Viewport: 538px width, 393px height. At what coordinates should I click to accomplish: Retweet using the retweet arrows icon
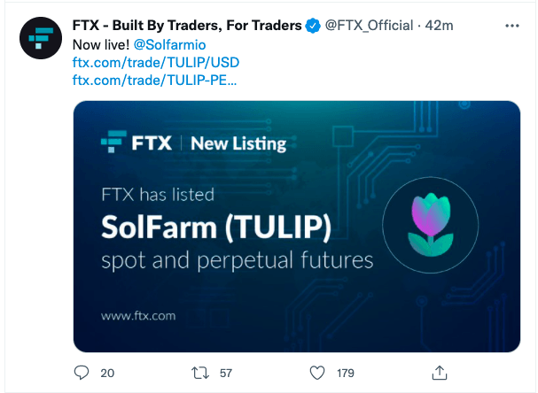point(199,373)
